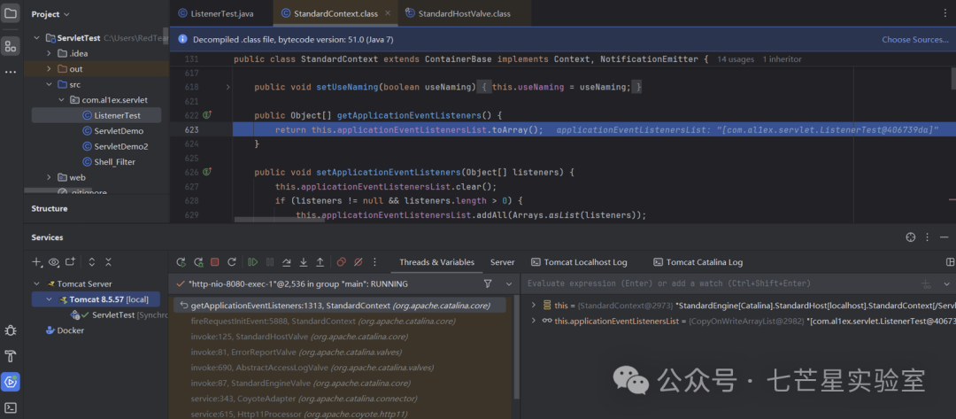This screenshot has width=956, height=419.
Task: Toggle Mute Breakpoints icon
Action: pos(358,262)
